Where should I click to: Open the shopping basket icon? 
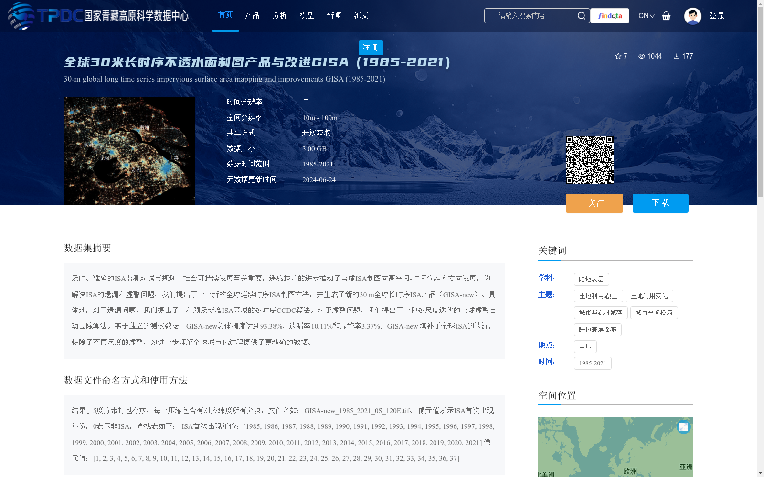pos(666,16)
